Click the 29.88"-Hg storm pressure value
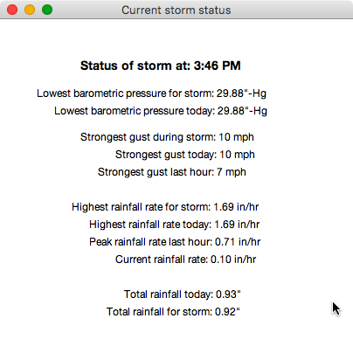This screenshot has height=353, width=353. [241, 93]
